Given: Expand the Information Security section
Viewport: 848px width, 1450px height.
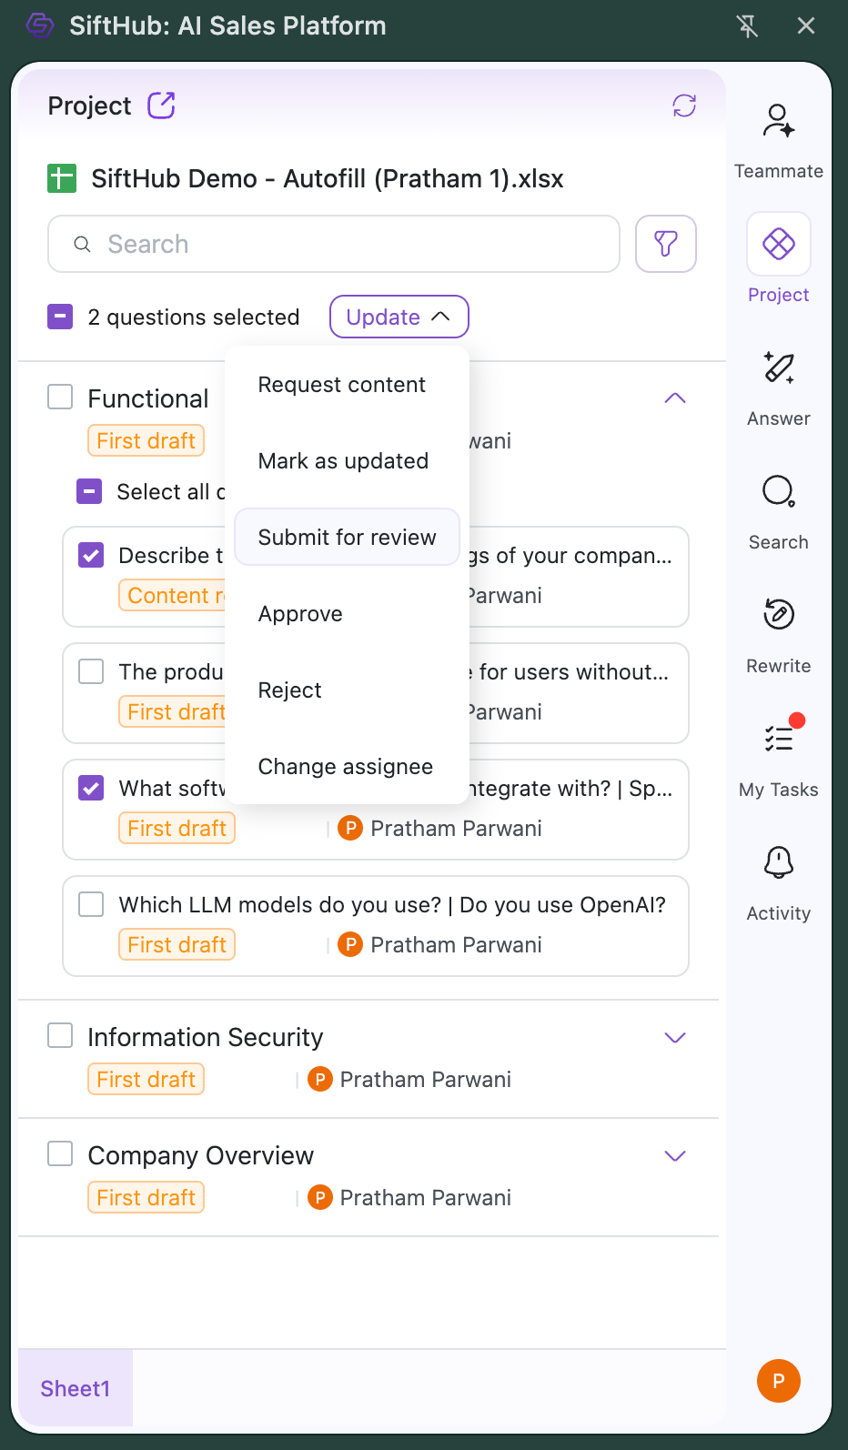Looking at the screenshot, I should [675, 1038].
